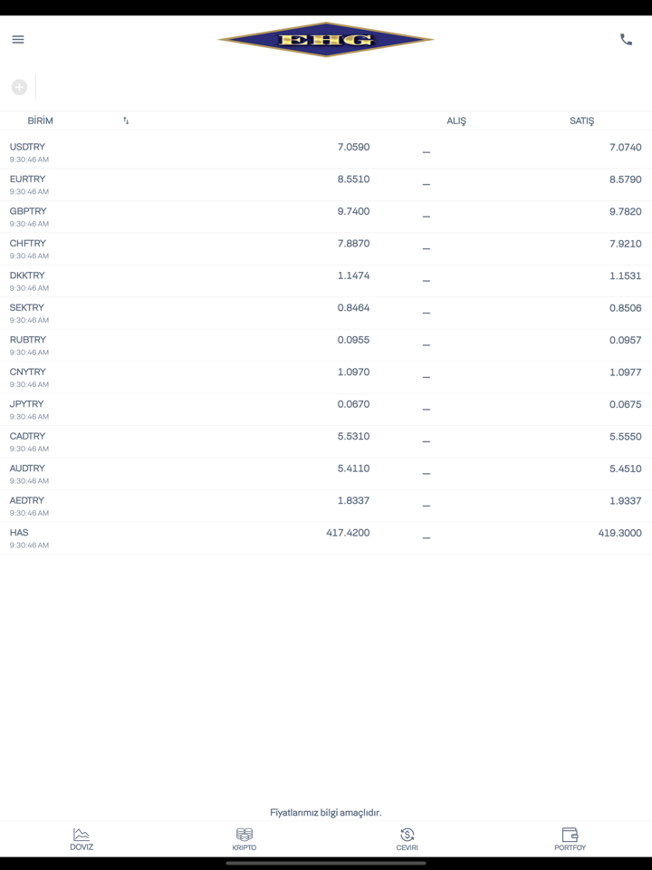
Task: Select the JPYTRY currency row
Action: click(x=326, y=410)
